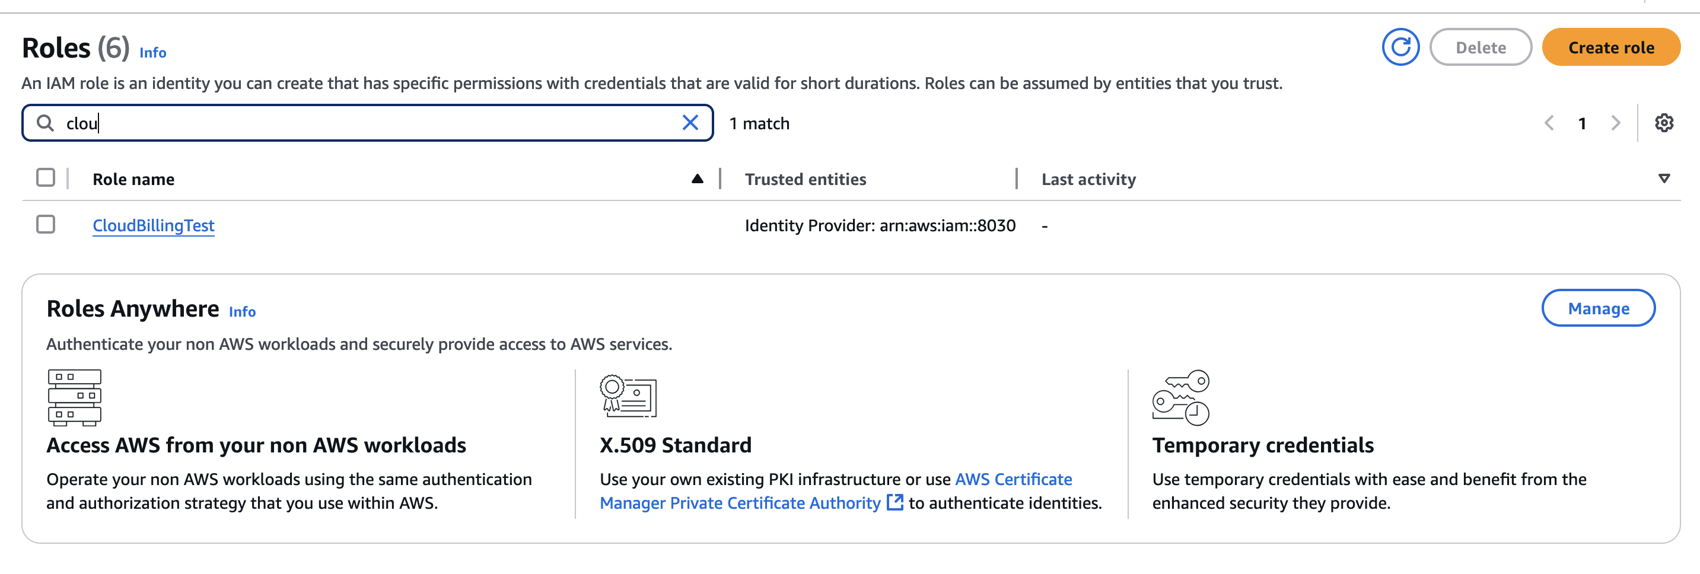Click the external link icon next to Certificate Authority
The image size is (1700, 574).
tap(896, 503)
